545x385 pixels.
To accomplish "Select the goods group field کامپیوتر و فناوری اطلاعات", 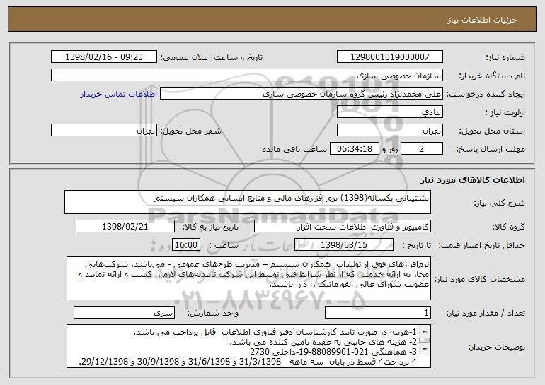I will tap(343, 227).
